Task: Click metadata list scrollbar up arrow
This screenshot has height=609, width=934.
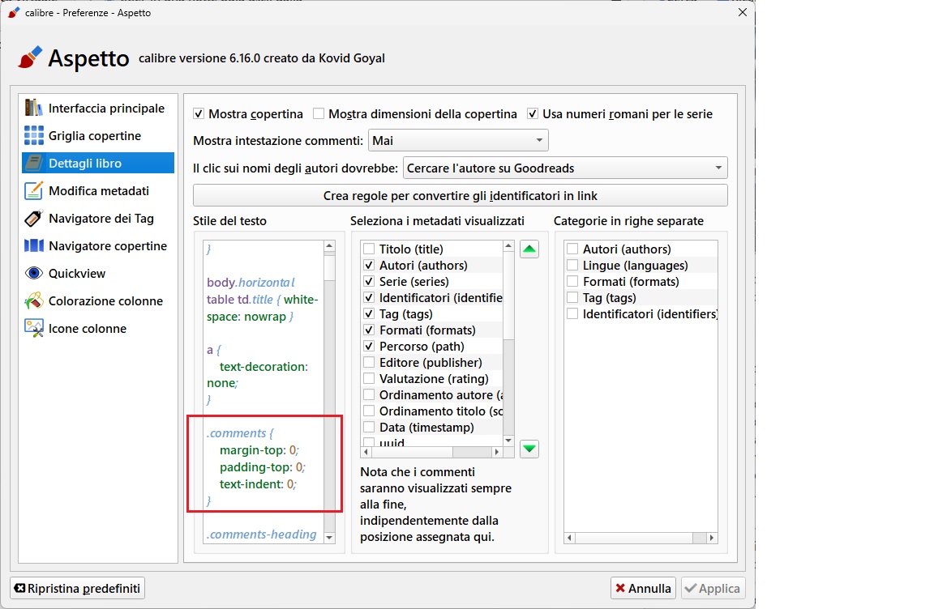Action: click(508, 245)
